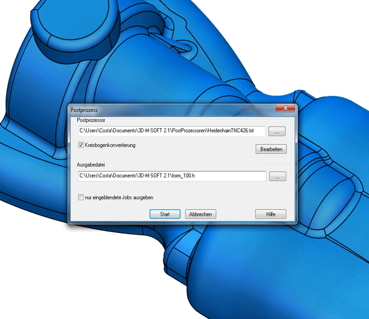
Task: Close the Postprozess dialog
Action: (285, 108)
